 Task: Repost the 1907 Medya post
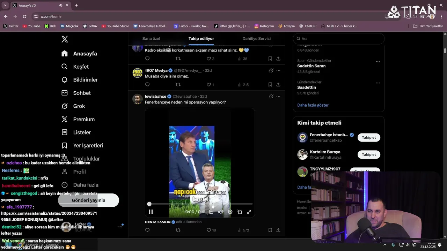pyautogui.click(x=178, y=85)
